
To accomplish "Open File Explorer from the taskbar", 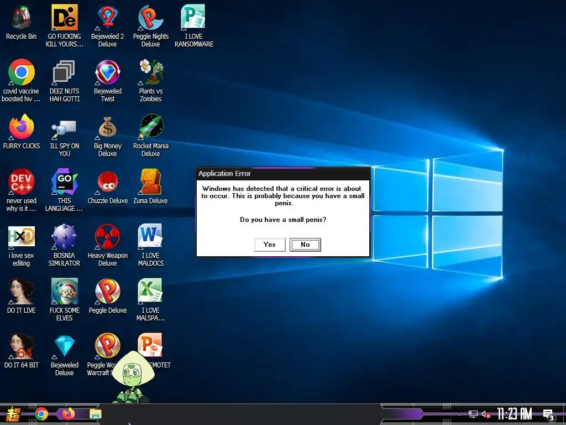I will [x=96, y=414].
